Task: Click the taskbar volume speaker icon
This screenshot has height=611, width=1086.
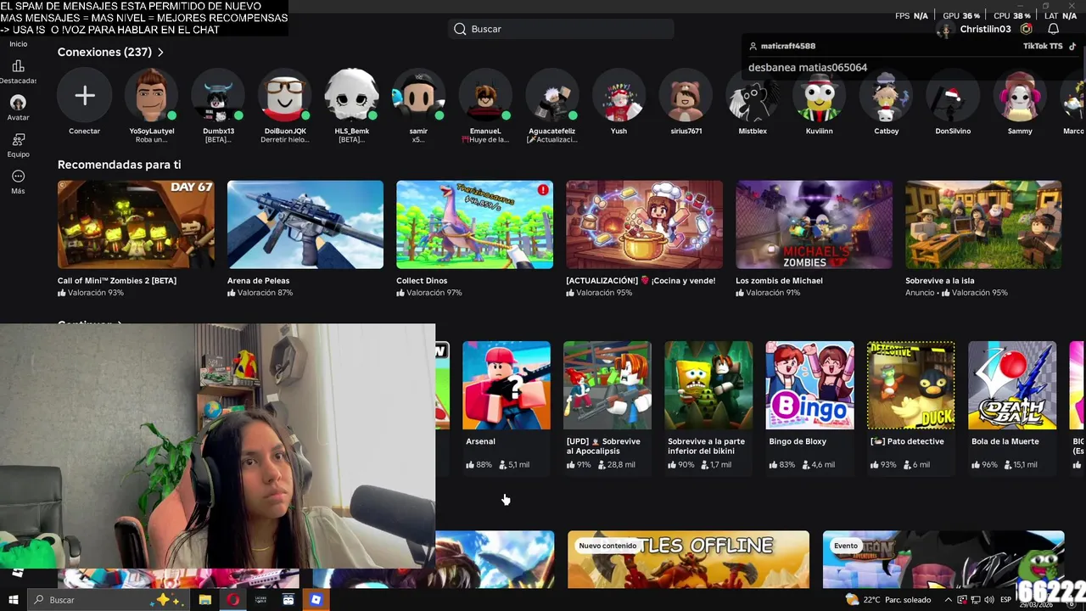Action: [989, 600]
